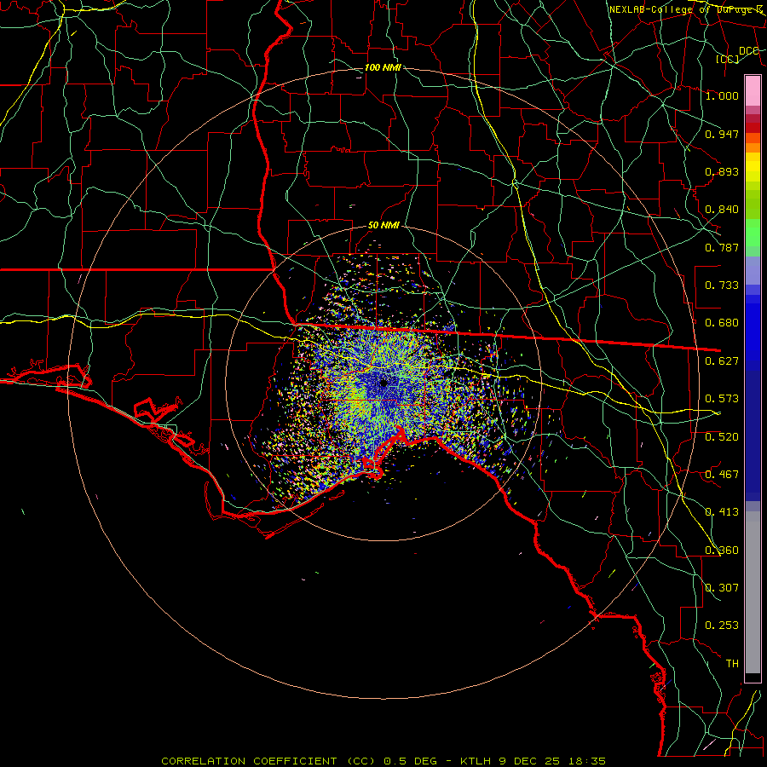Click the TH threshold label on legend
Screen dimensions: 767x767
(x=732, y=664)
